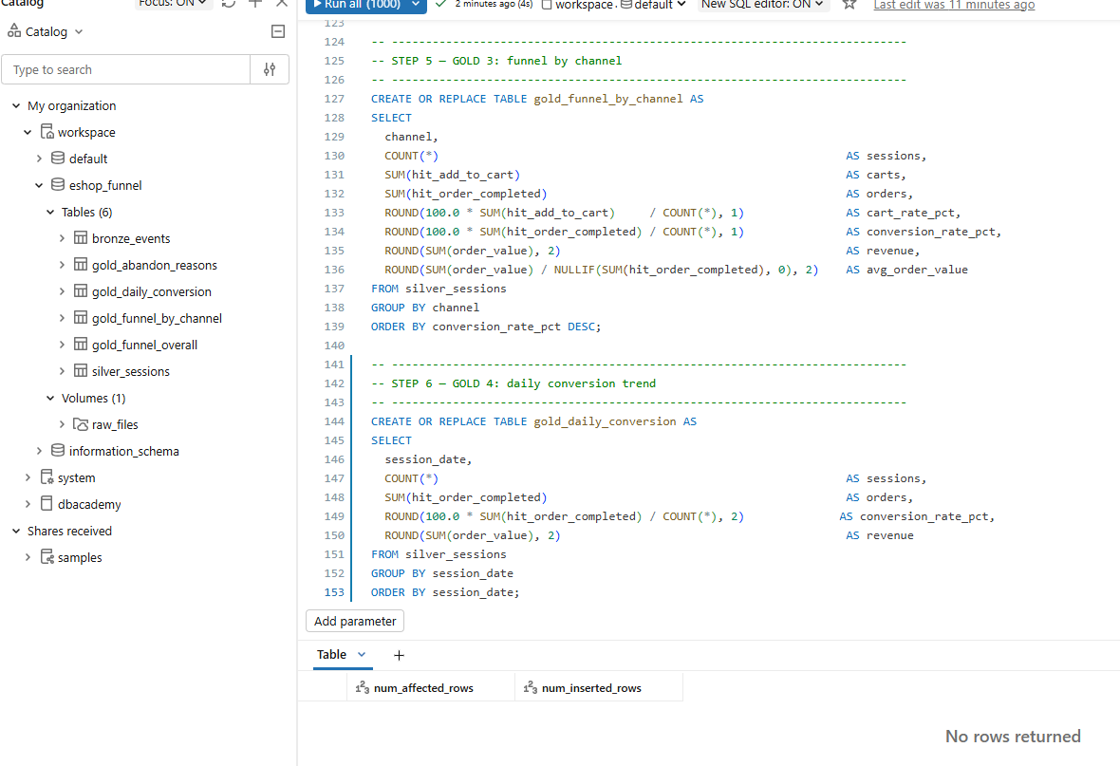Select the Table results tab
Image resolution: width=1120 pixels, height=766 pixels.
coord(331,655)
